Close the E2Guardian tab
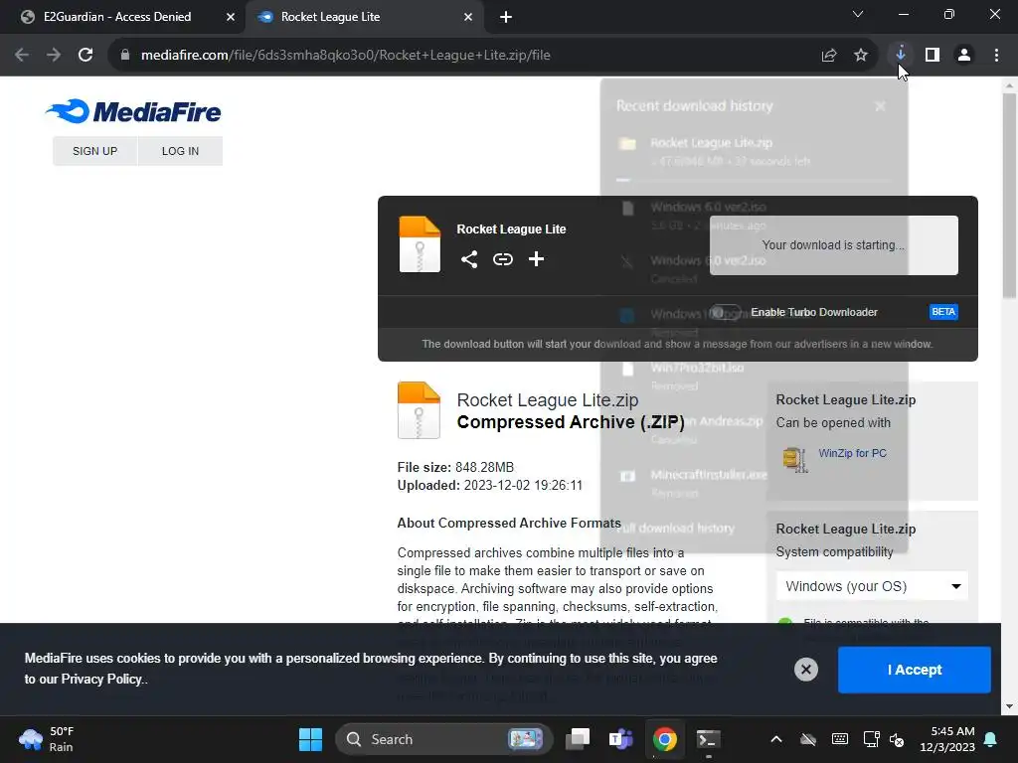The height and width of the screenshot is (763, 1018). (231, 18)
